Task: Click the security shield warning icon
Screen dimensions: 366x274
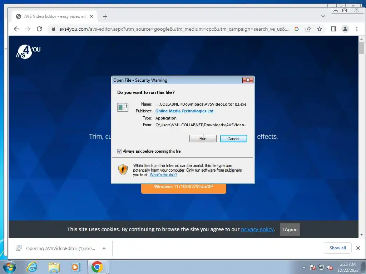Action: (123, 169)
